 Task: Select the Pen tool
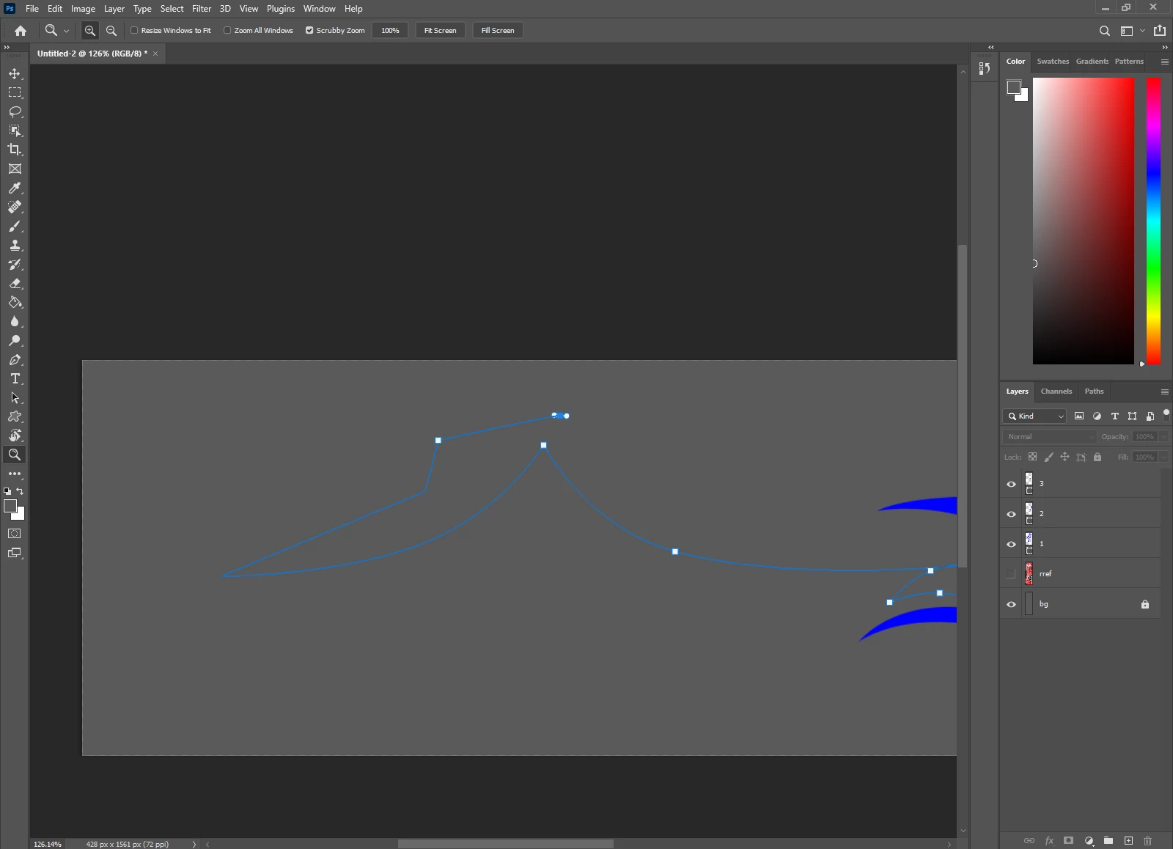coord(15,359)
